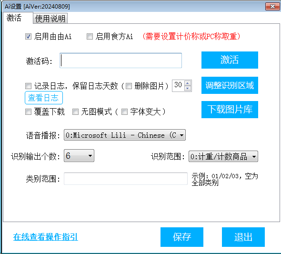This screenshot has width=281, height=254.
Task: Open 调整识别区域 button
Action: 230,85
